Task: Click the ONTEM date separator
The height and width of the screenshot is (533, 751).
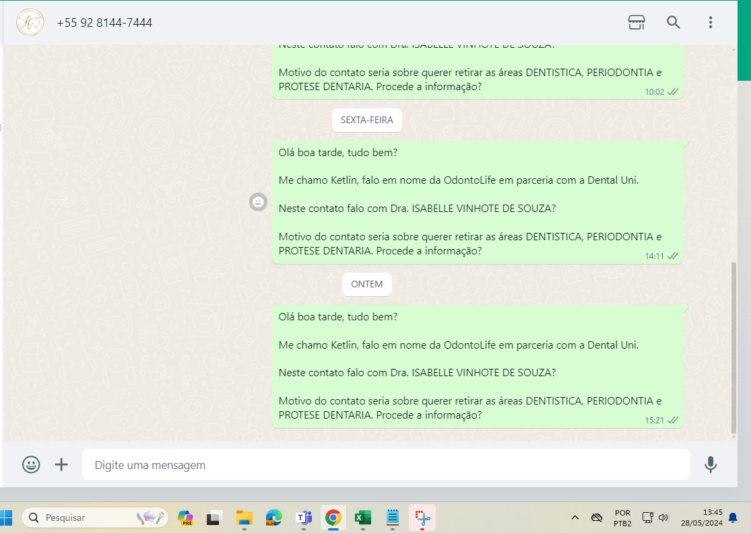Action: point(367,284)
